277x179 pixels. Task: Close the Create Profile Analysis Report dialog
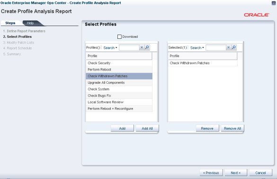click(274, 3)
